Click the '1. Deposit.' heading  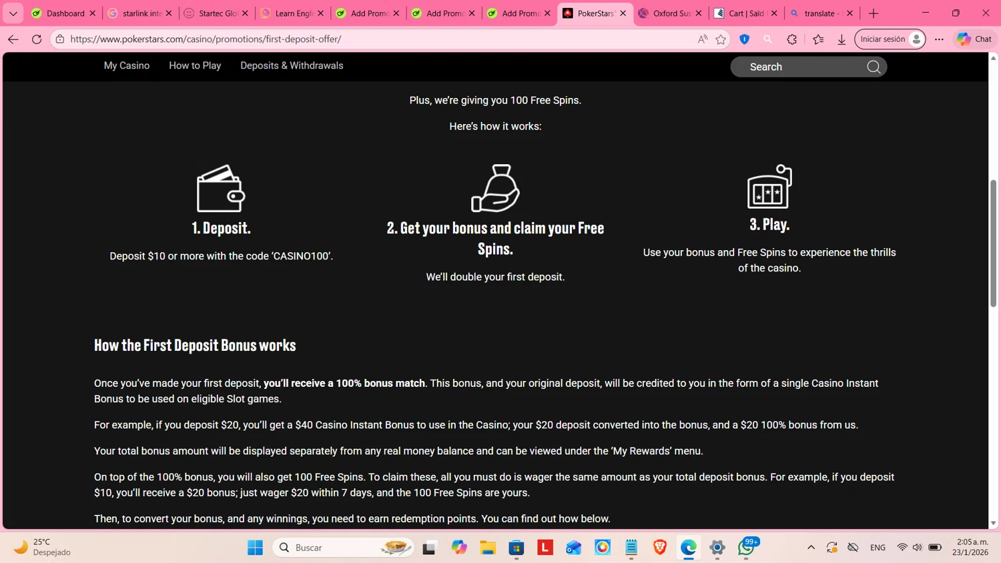click(221, 228)
